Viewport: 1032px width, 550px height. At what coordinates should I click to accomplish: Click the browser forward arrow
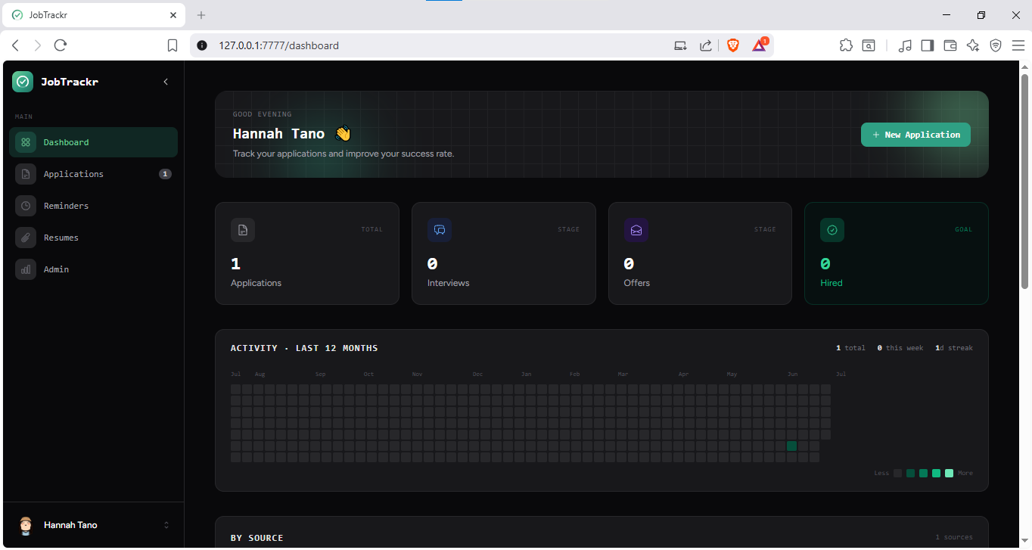(x=38, y=45)
